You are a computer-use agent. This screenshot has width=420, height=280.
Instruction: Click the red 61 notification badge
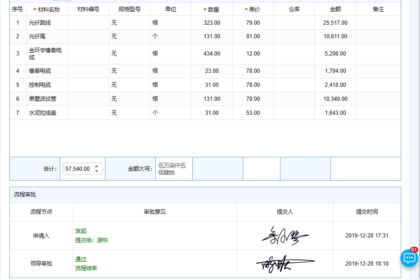tap(414, 250)
